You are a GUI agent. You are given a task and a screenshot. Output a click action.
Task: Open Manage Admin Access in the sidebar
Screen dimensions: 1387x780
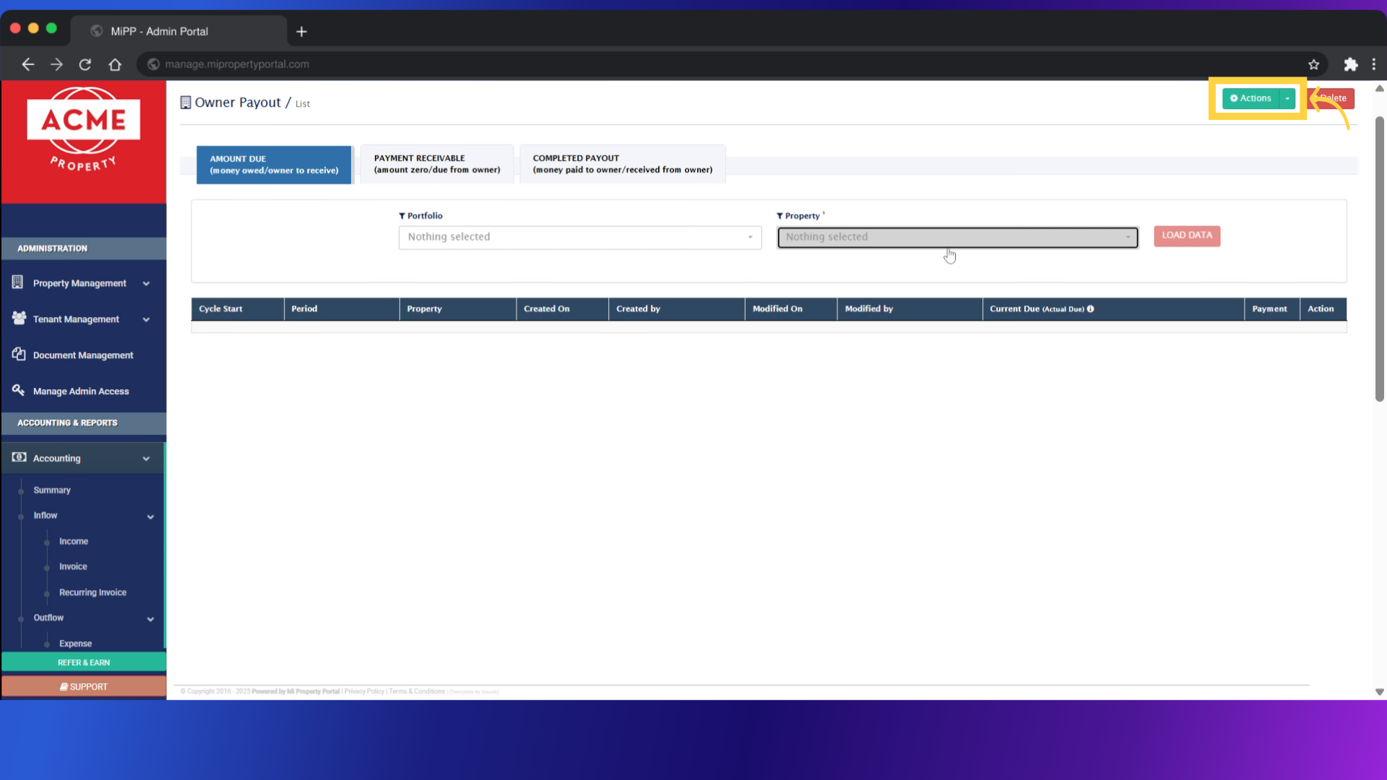click(81, 391)
